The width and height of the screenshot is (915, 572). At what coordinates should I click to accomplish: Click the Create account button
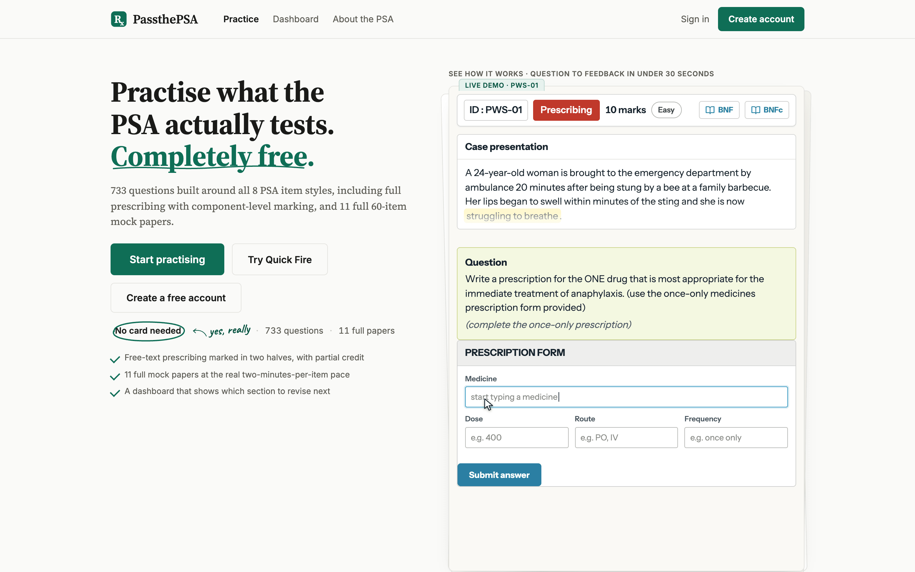[x=761, y=19]
